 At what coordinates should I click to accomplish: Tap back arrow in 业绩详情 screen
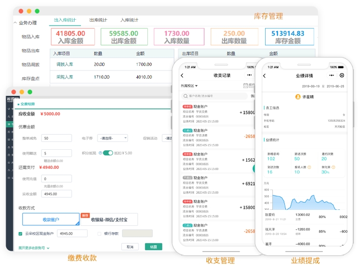(x=264, y=76)
